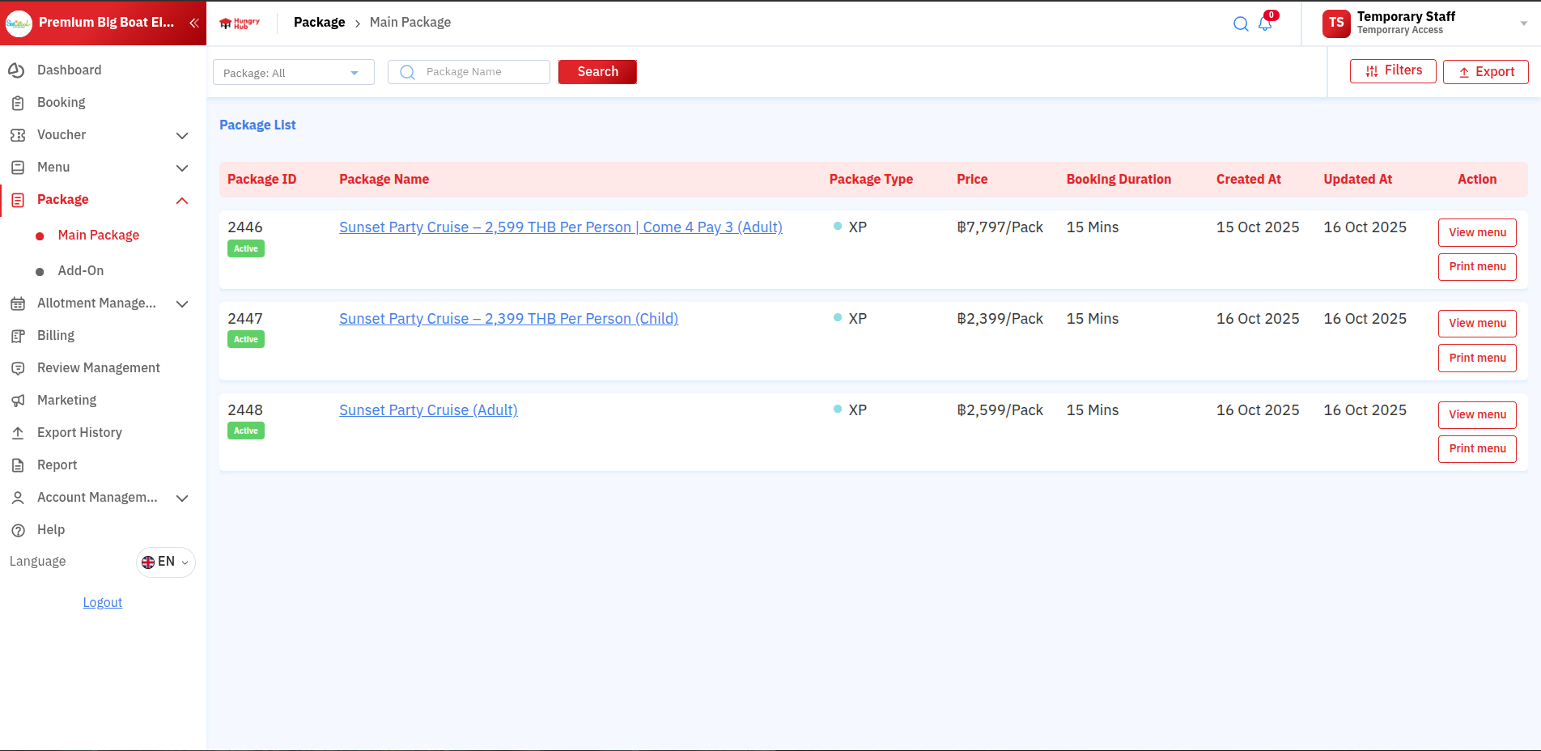This screenshot has height=751, width=1541.
Task: Open Export History menu item
Action: pyautogui.click(x=79, y=433)
